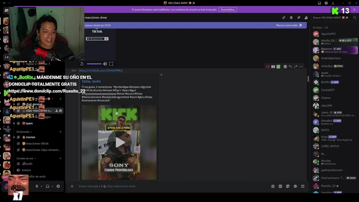Open KenaBot member profile

click(x=335, y=122)
